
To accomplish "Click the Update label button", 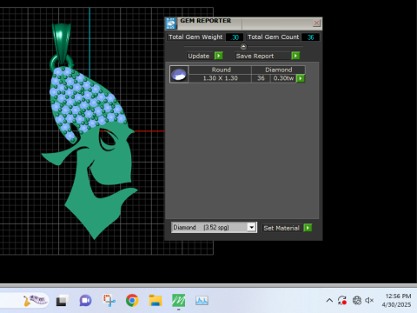I will [199, 56].
